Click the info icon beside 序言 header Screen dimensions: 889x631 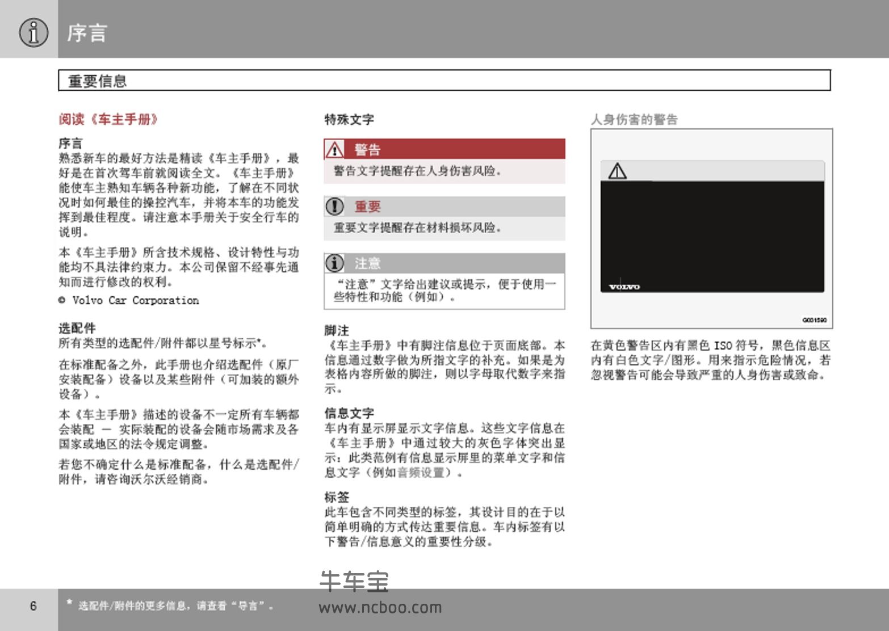click(33, 32)
